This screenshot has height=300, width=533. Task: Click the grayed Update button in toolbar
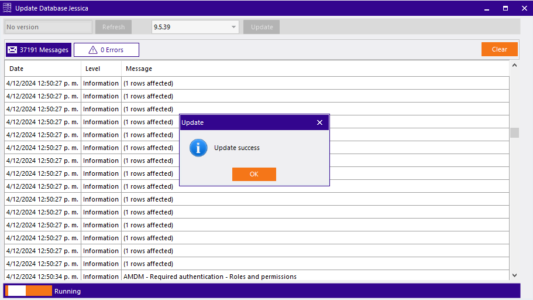pyautogui.click(x=262, y=27)
